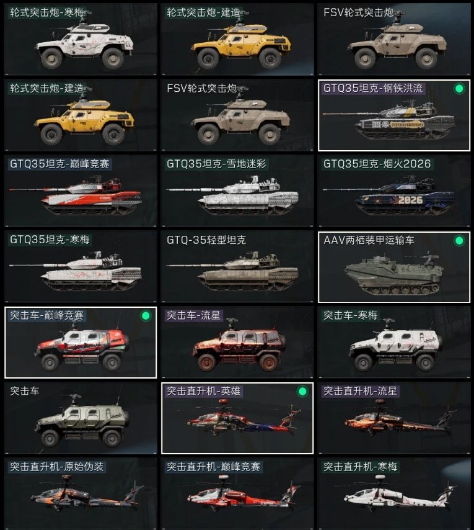Click green dot on GTQ35坦克-钢铁洪流 card
Screen dimensions: 474x530
[x=459, y=89]
